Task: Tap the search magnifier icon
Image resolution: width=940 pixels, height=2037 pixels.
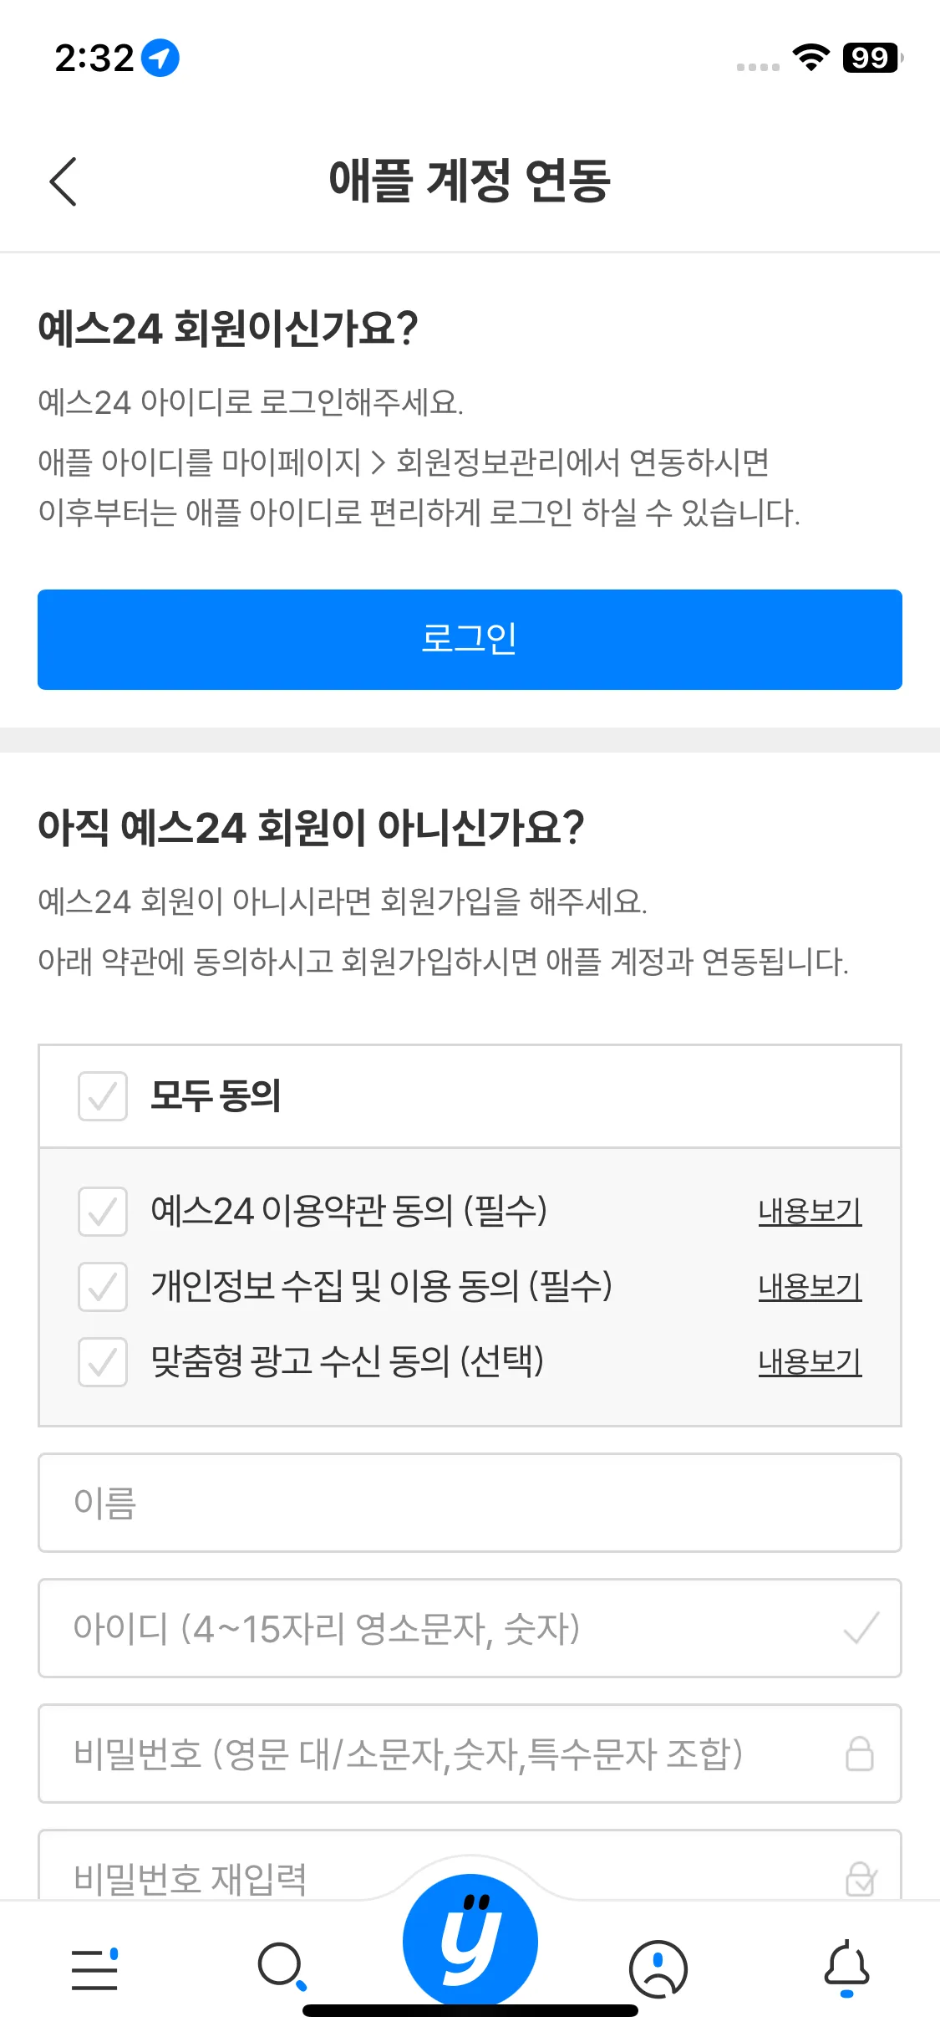Action: (282, 1967)
